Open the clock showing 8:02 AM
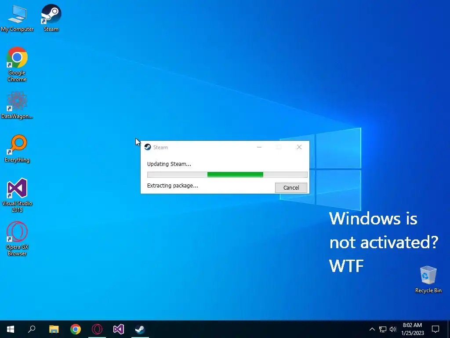This screenshot has width=450, height=338. (x=412, y=329)
